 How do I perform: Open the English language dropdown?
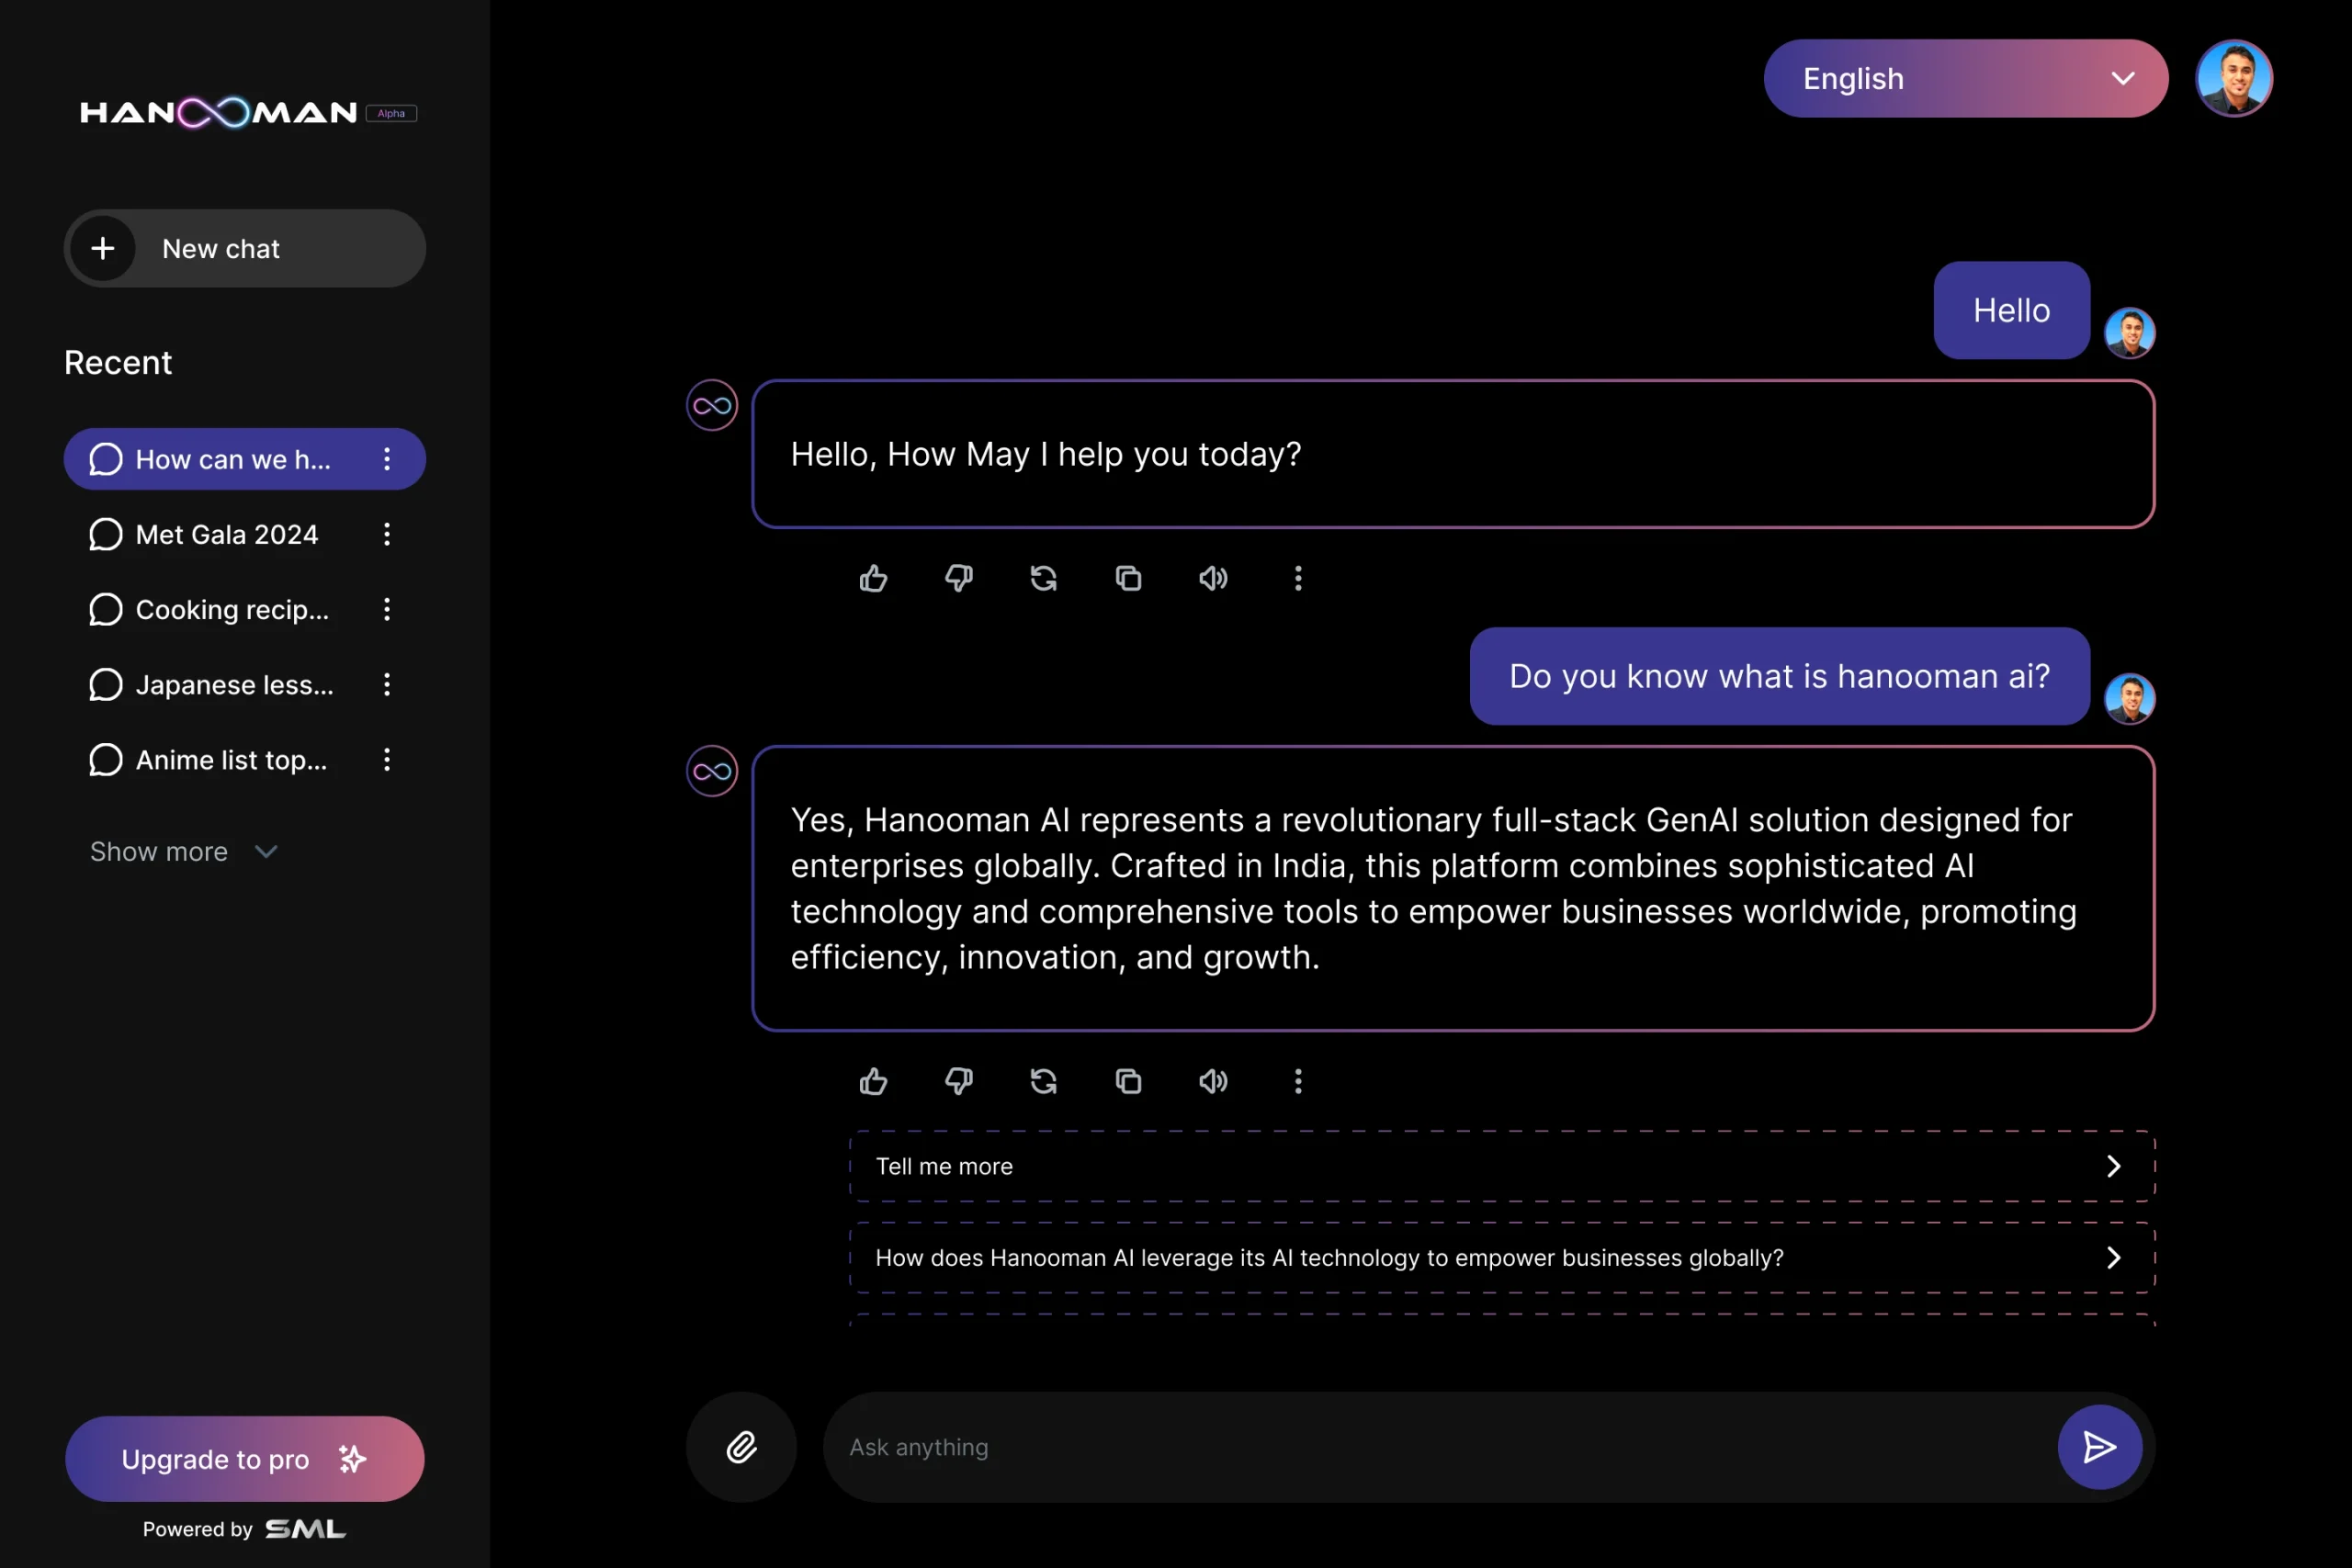tap(1966, 78)
